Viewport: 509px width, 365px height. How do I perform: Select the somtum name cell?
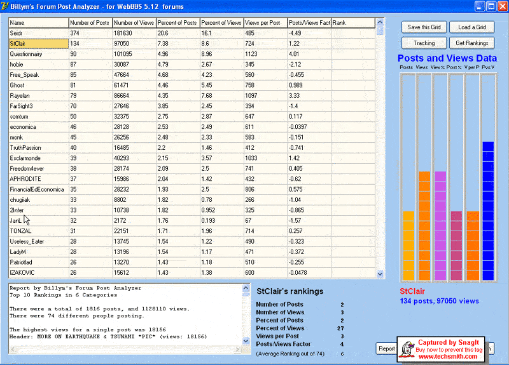click(x=39, y=117)
